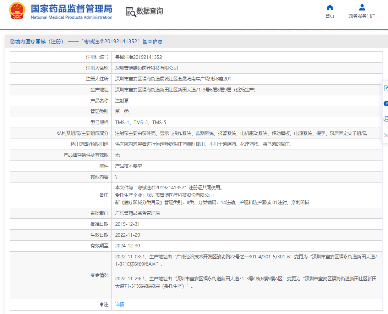The width and height of the screenshot is (388, 314).
Task: Click the 产品名称 row label
Action: 99,101
